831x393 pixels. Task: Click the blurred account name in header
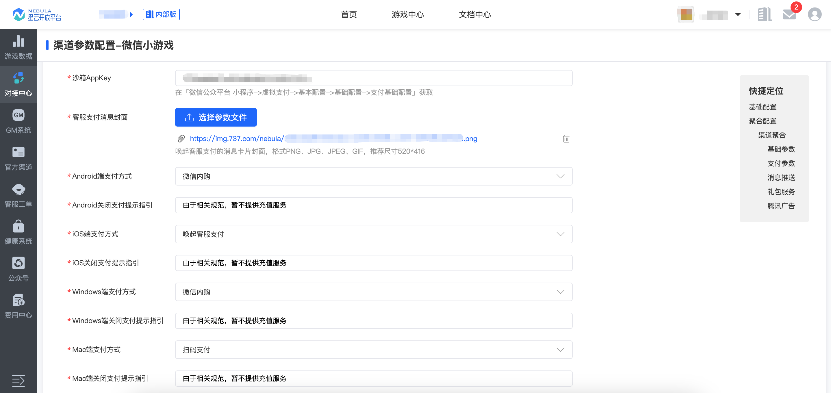point(714,14)
